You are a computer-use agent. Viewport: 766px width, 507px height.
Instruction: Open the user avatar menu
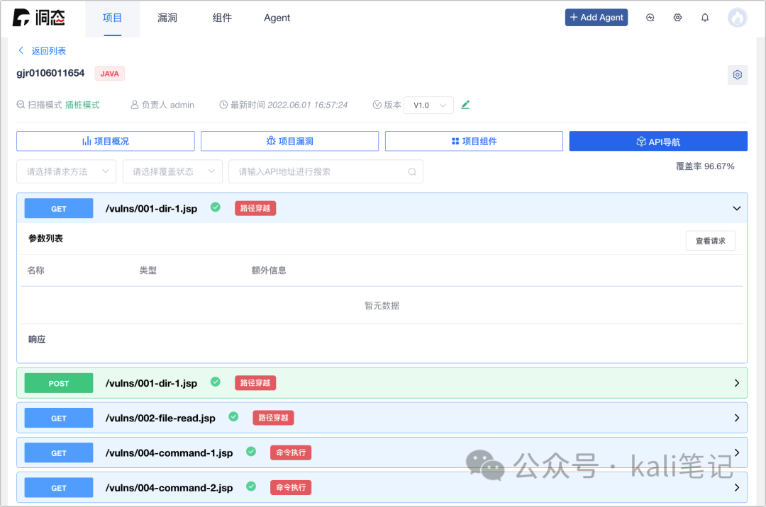737,18
